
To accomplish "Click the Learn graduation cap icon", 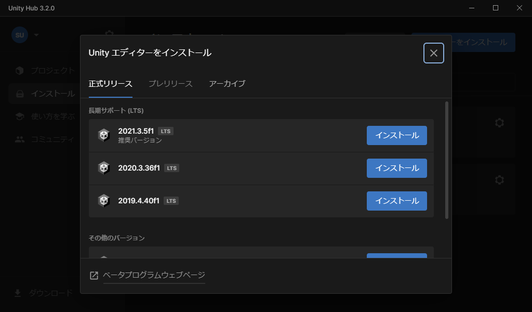I will pos(19,116).
